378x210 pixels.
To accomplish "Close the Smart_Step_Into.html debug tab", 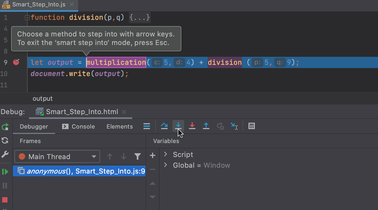I will (x=124, y=112).
